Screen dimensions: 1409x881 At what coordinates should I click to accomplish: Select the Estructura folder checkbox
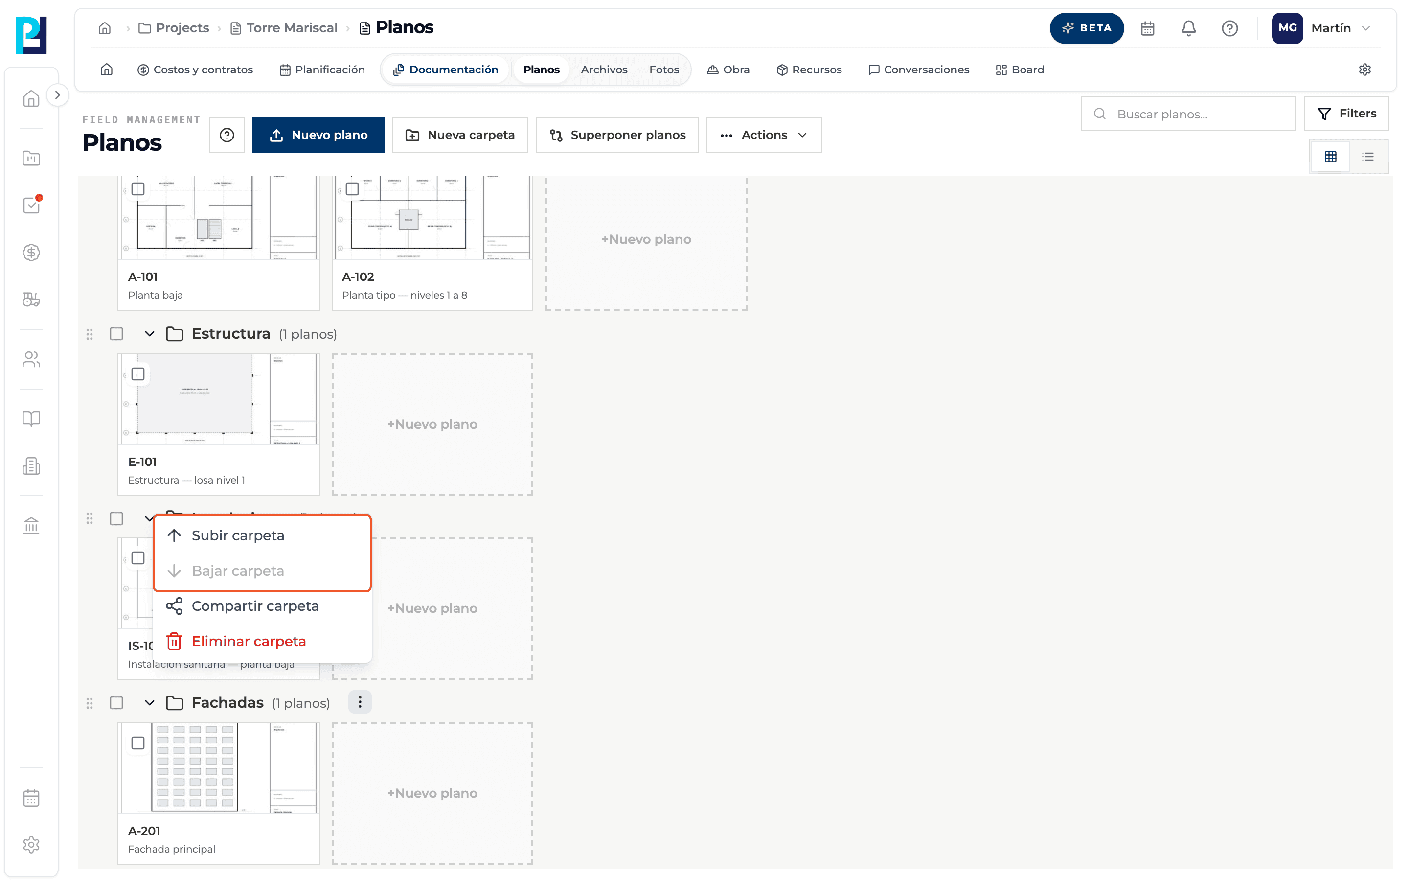pyautogui.click(x=116, y=334)
